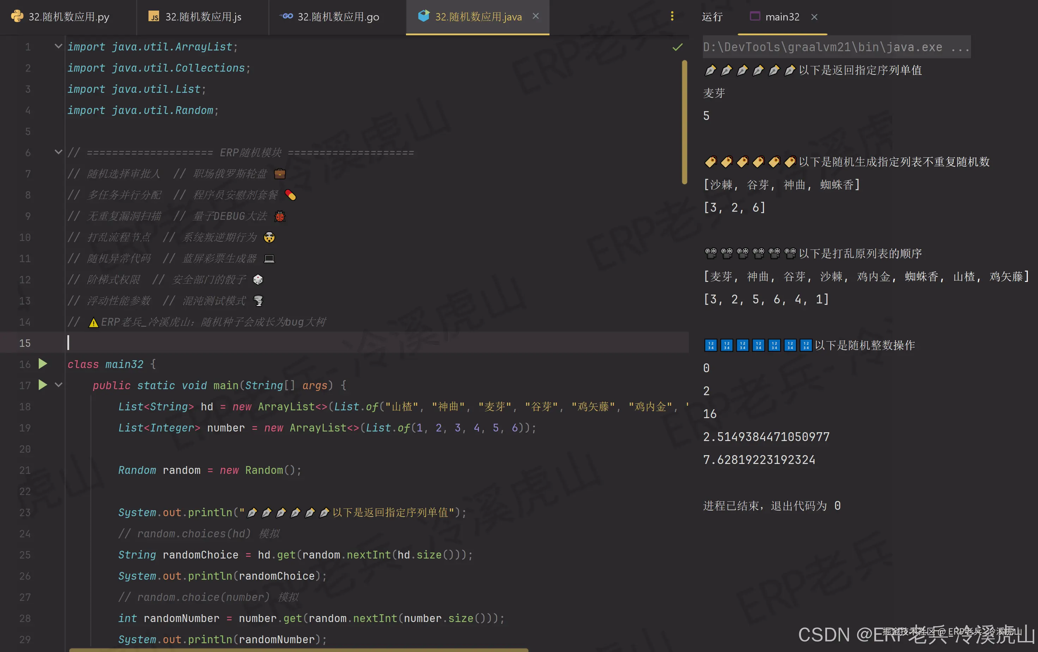
Task: Click 'class main32' declaration text
Action: 105,364
